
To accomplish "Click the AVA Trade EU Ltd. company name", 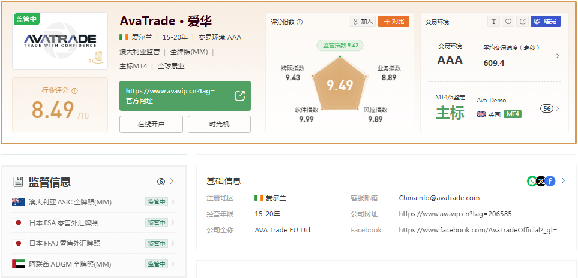I will pyautogui.click(x=283, y=230).
